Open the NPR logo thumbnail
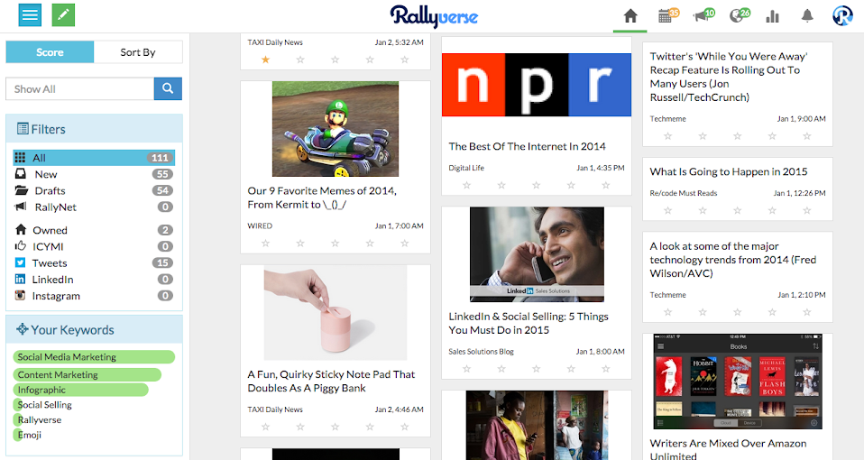The height and width of the screenshot is (460, 864). click(537, 85)
